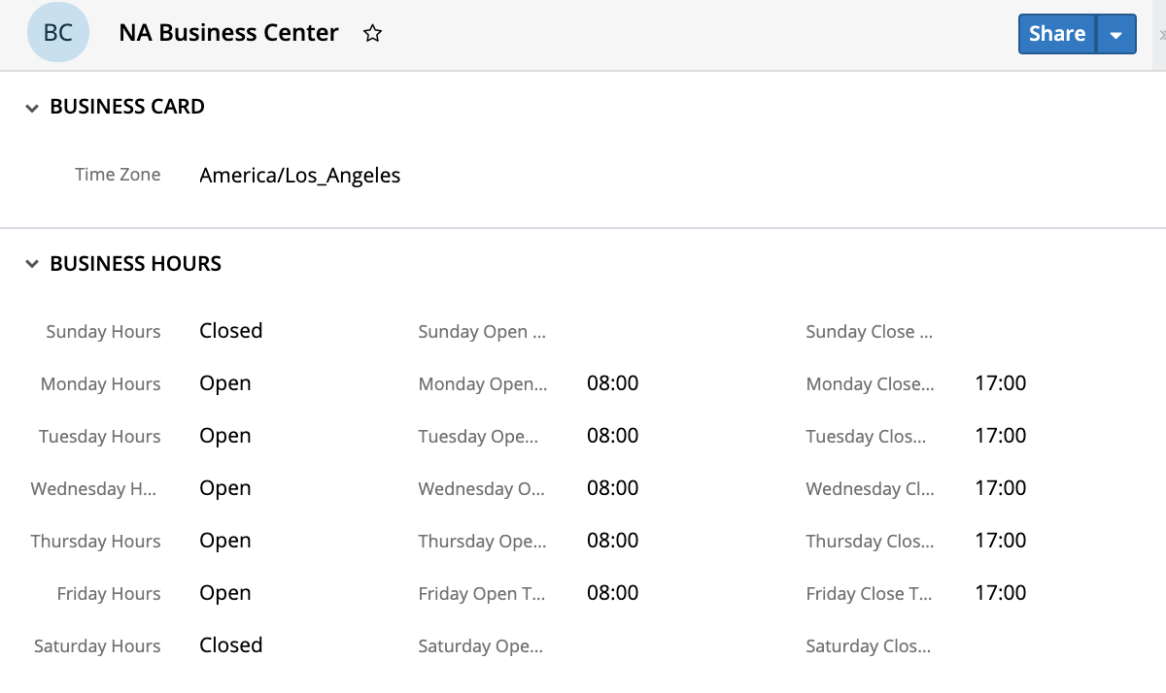Click the Sunday Hours Closed value
The image size is (1166, 693).
tap(231, 331)
